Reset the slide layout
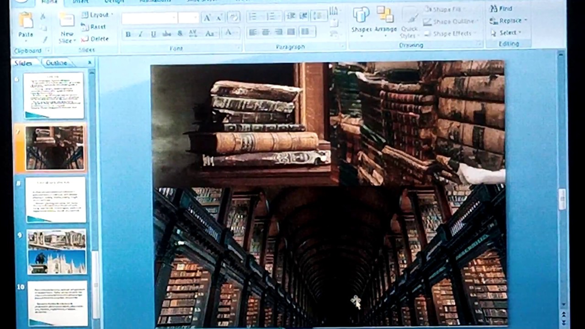 (94, 27)
